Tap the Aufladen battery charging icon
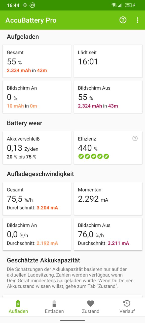 tap(18, 303)
